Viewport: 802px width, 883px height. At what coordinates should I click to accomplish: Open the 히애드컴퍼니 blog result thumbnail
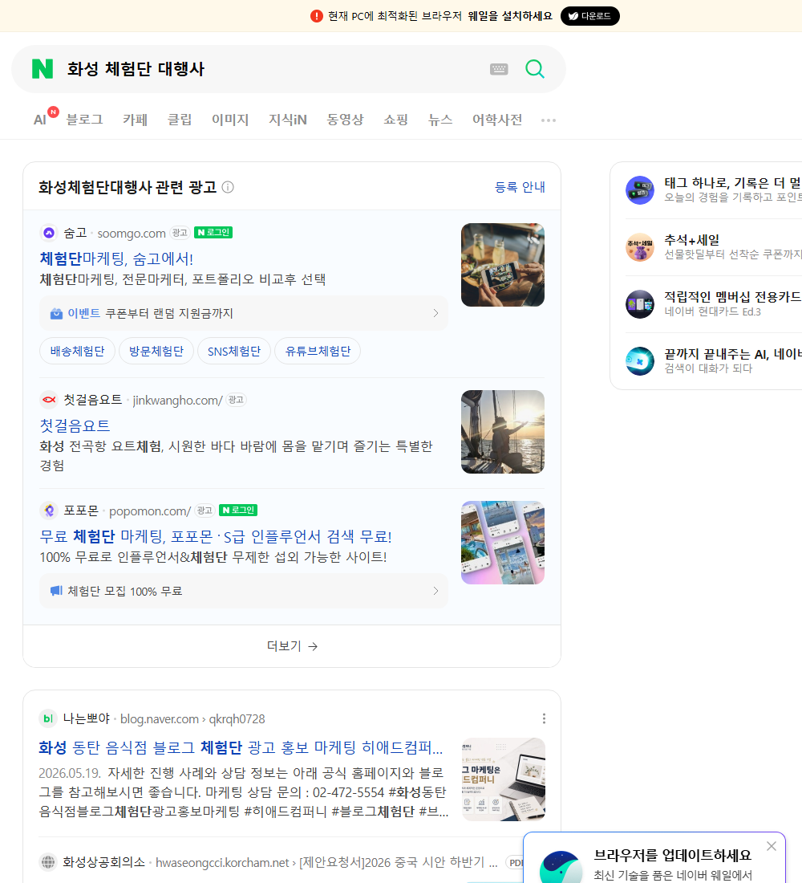point(503,779)
